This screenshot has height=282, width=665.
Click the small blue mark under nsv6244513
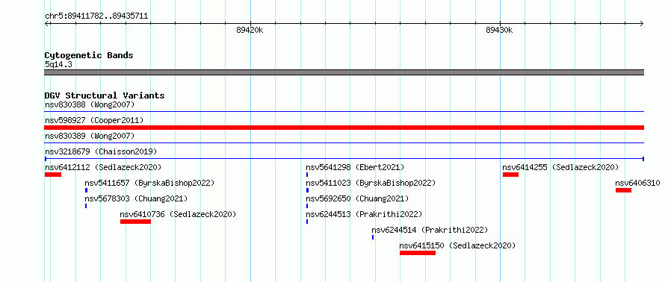pos(307,222)
